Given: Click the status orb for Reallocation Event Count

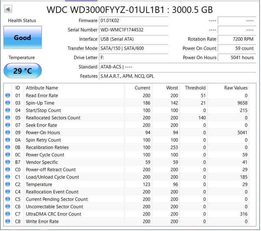Looking at the screenshot, I should coord(8,192).
